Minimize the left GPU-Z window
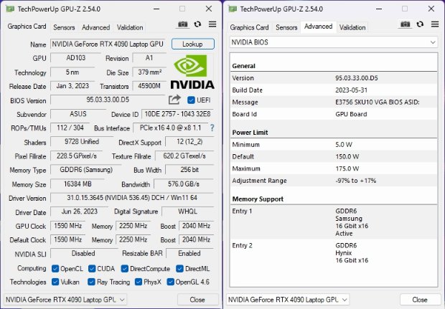This screenshot has height=309, width=445. point(156,9)
